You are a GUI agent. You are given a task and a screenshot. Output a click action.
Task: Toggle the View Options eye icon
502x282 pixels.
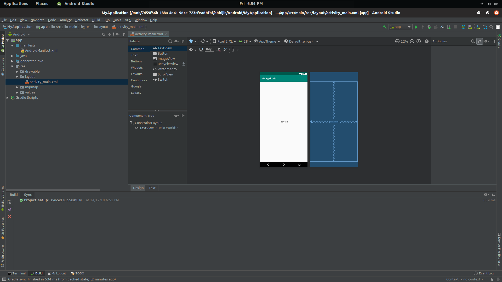pyautogui.click(x=191, y=50)
